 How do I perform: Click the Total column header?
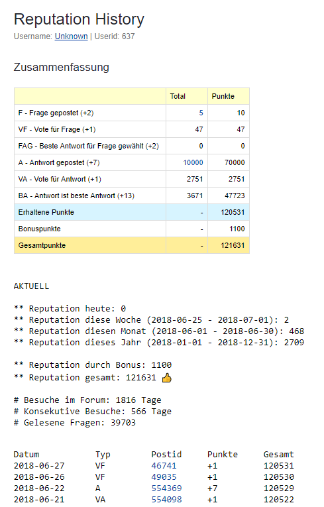pyautogui.click(x=178, y=96)
